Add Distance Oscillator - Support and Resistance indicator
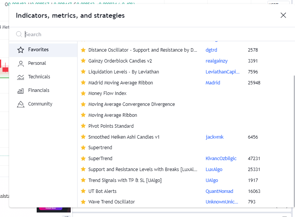This screenshot has height=217, width=295. (143, 50)
